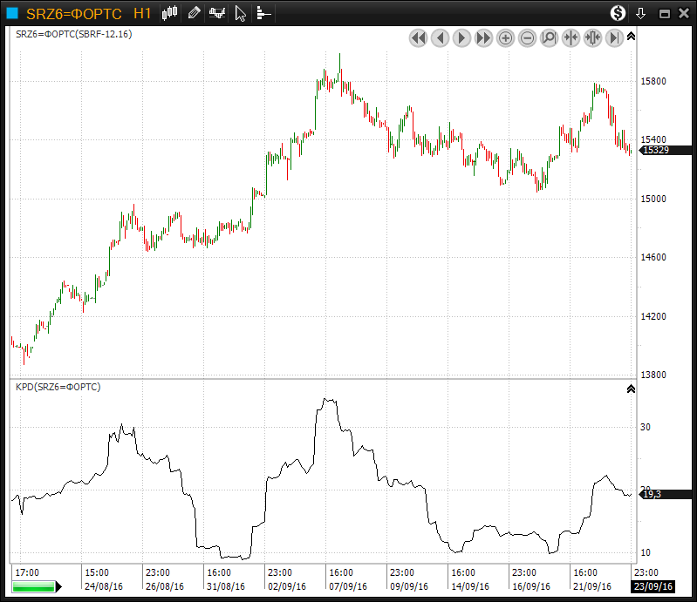Click the down arrow window dropdown
Screen dimensions: 697x602
pos(641,13)
